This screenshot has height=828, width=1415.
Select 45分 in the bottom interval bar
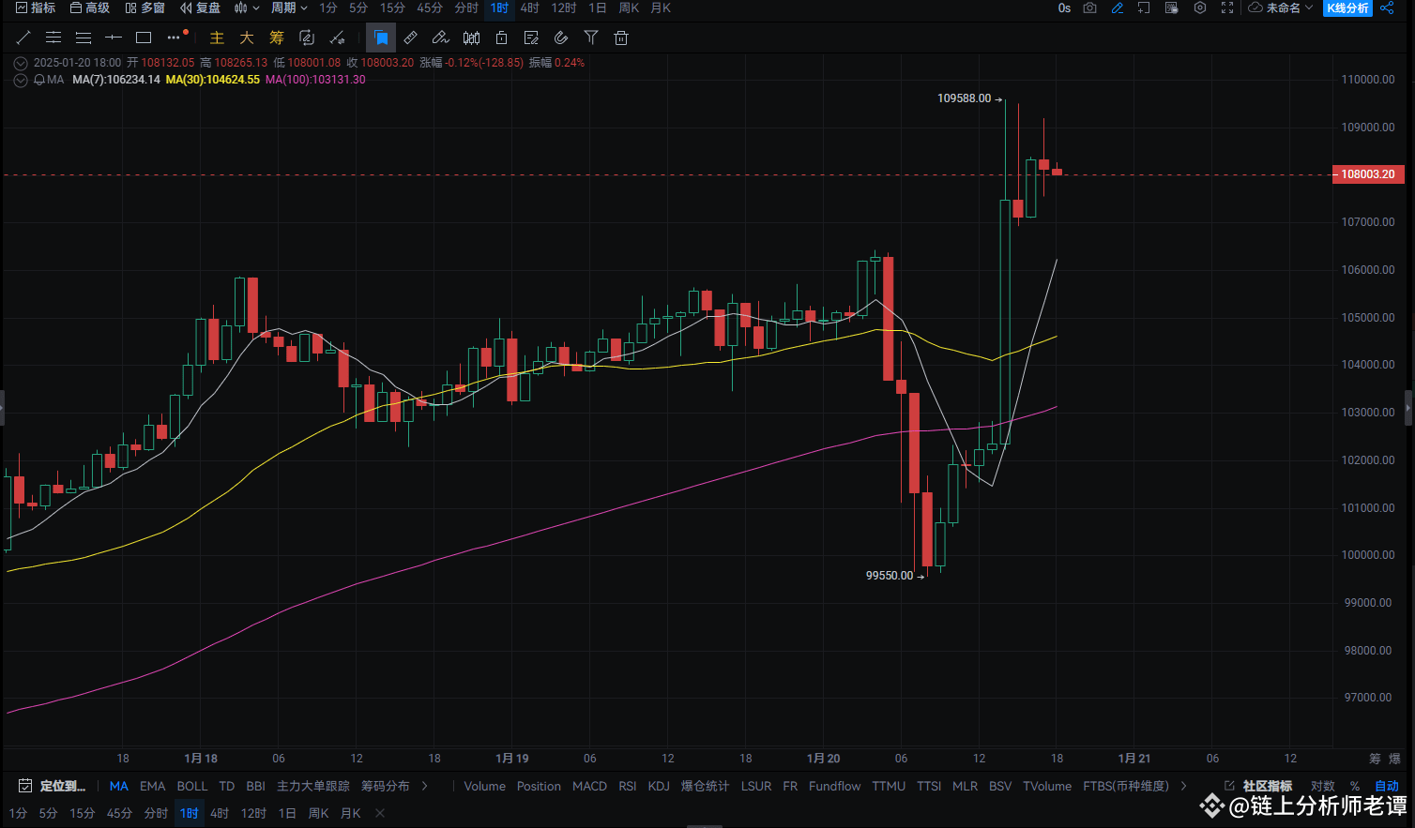(x=119, y=813)
